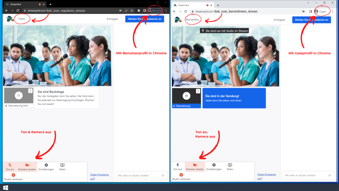Select StreamYard tab in the Benutzer window
Screen dimensions: 339x191
(20, 4)
